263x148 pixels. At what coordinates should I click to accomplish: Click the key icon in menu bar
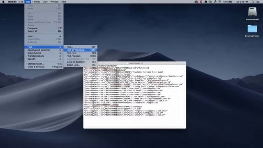[215, 2]
